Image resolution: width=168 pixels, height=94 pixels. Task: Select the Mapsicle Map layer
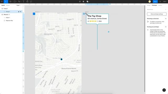coord(11,20)
